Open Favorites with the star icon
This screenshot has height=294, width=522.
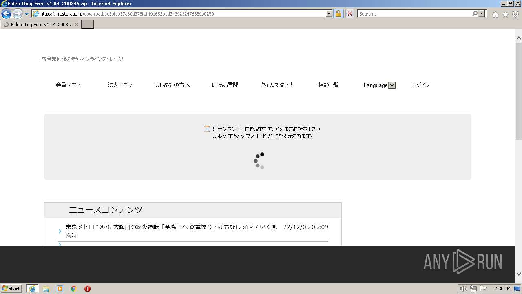coord(505,14)
